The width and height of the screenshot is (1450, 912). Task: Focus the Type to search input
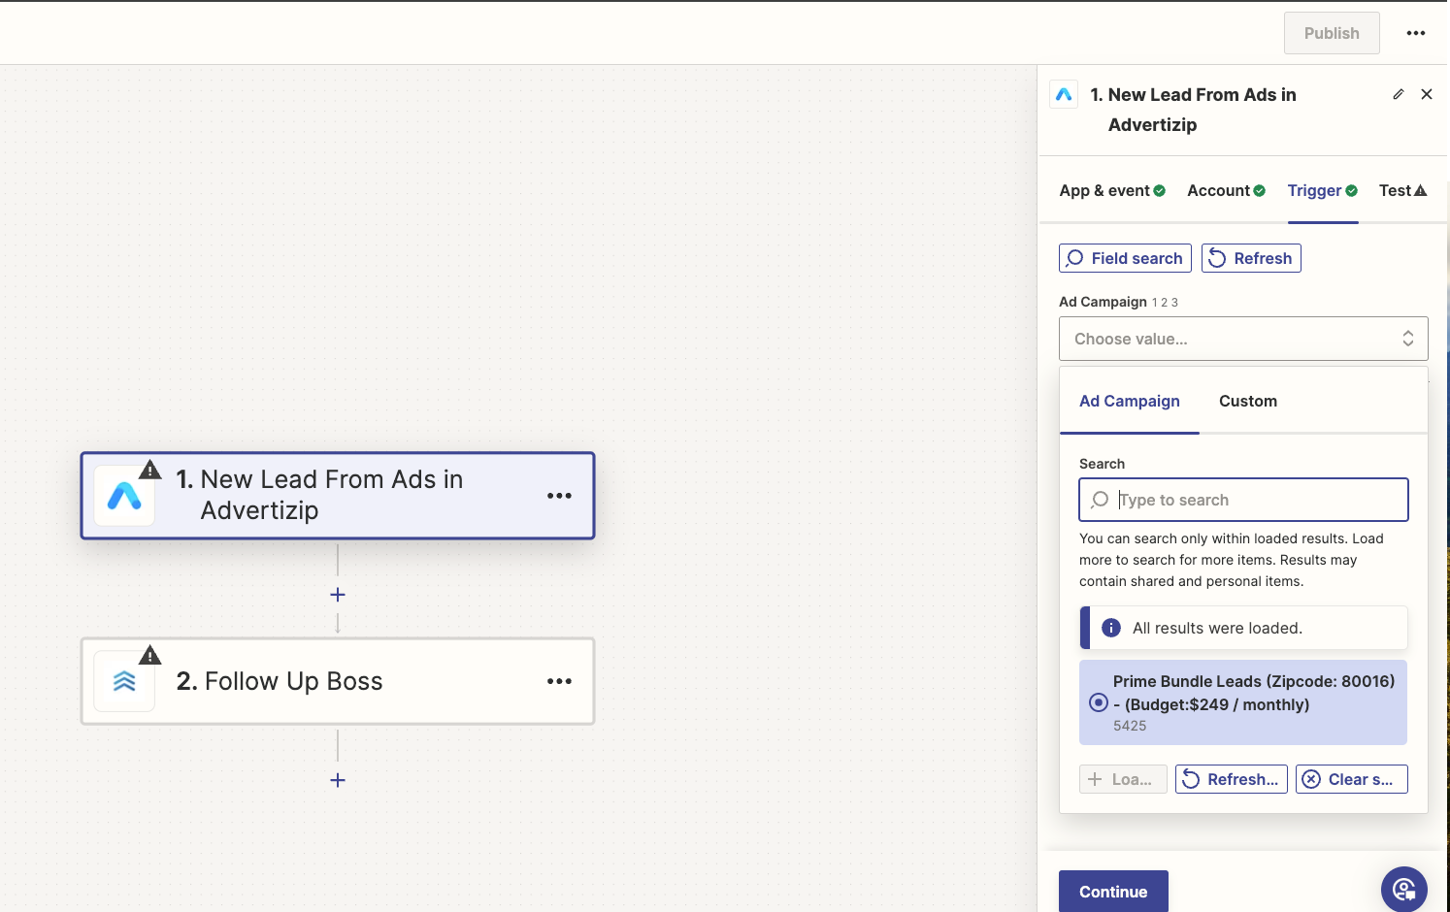1252,500
